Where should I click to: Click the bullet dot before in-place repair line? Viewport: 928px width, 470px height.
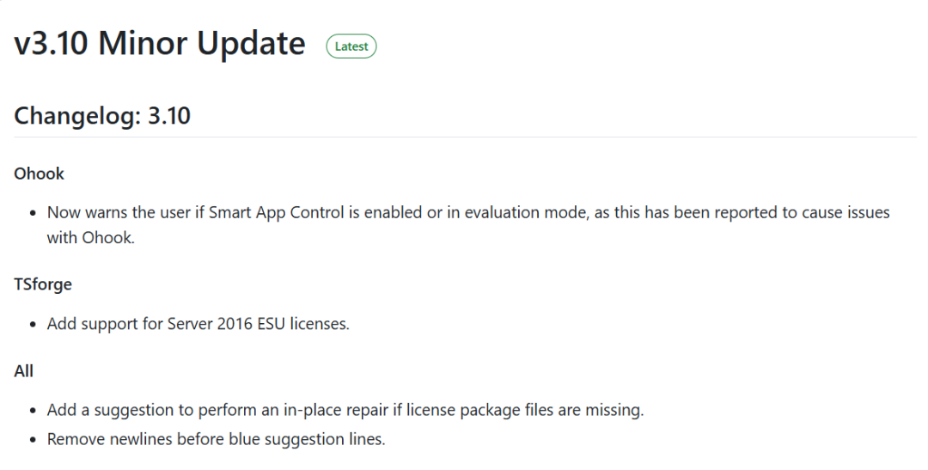point(34,411)
